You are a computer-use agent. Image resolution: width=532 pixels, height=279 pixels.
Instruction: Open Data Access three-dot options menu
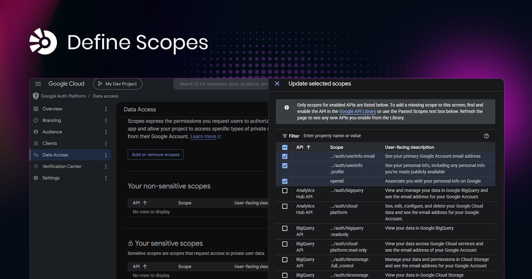click(106, 155)
